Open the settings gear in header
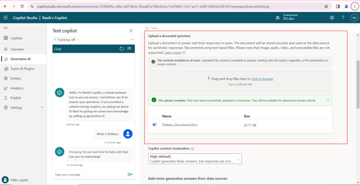Viewport: 360px width, 185px height. click(x=332, y=18)
